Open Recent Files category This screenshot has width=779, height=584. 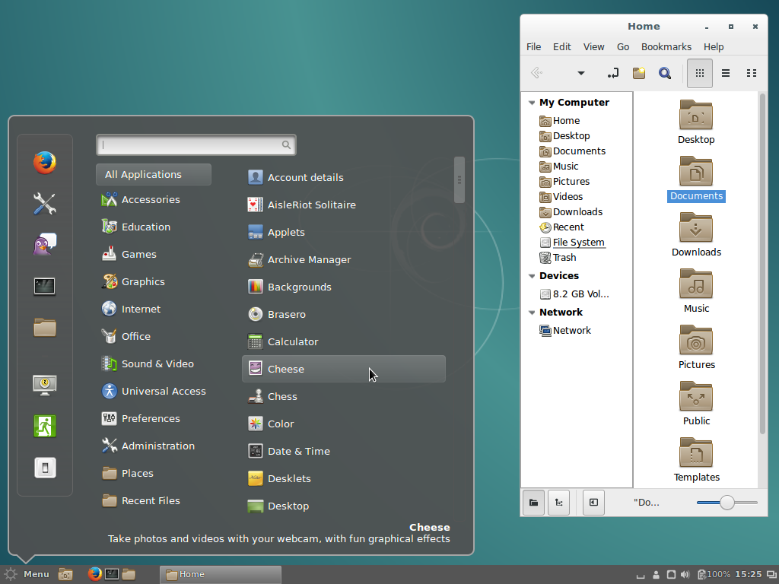tap(154, 500)
